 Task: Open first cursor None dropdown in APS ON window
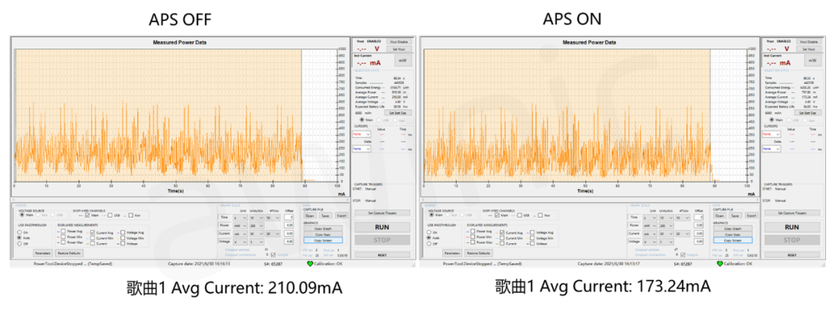point(771,134)
